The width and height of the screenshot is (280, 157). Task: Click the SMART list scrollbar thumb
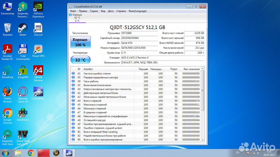(203, 91)
